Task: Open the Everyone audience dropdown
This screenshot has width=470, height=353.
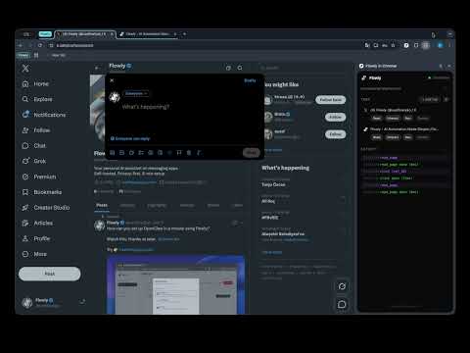Action: pos(136,94)
